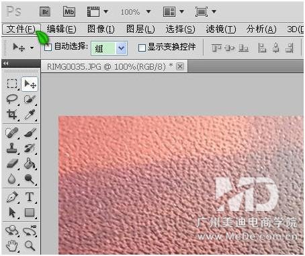This screenshot has height=256, width=305.
Task: Select the Eyedropper tool
Action: click(30, 115)
